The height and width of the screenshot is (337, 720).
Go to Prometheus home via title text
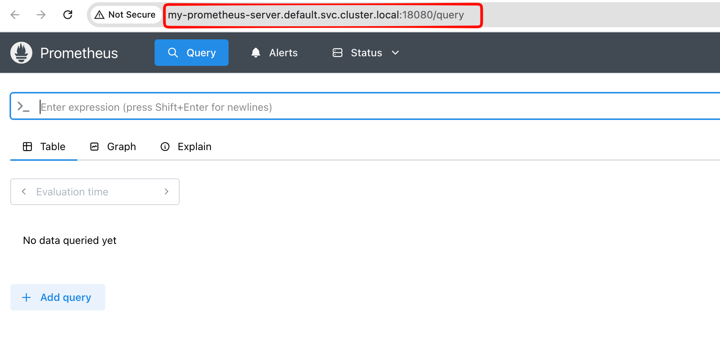click(79, 53)
